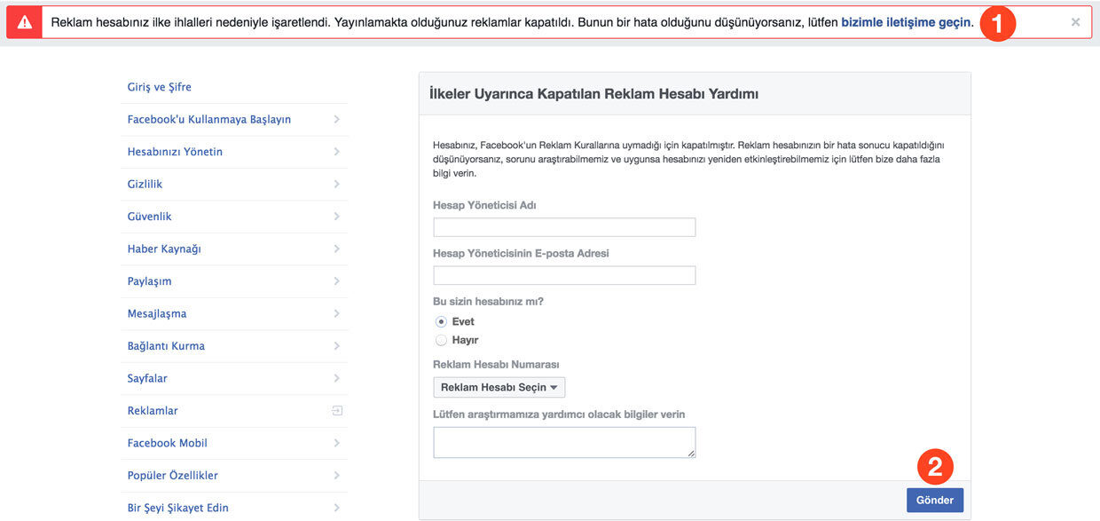
Task: Open Giriş ve Şifre menu item
Action: coord(160,87)
